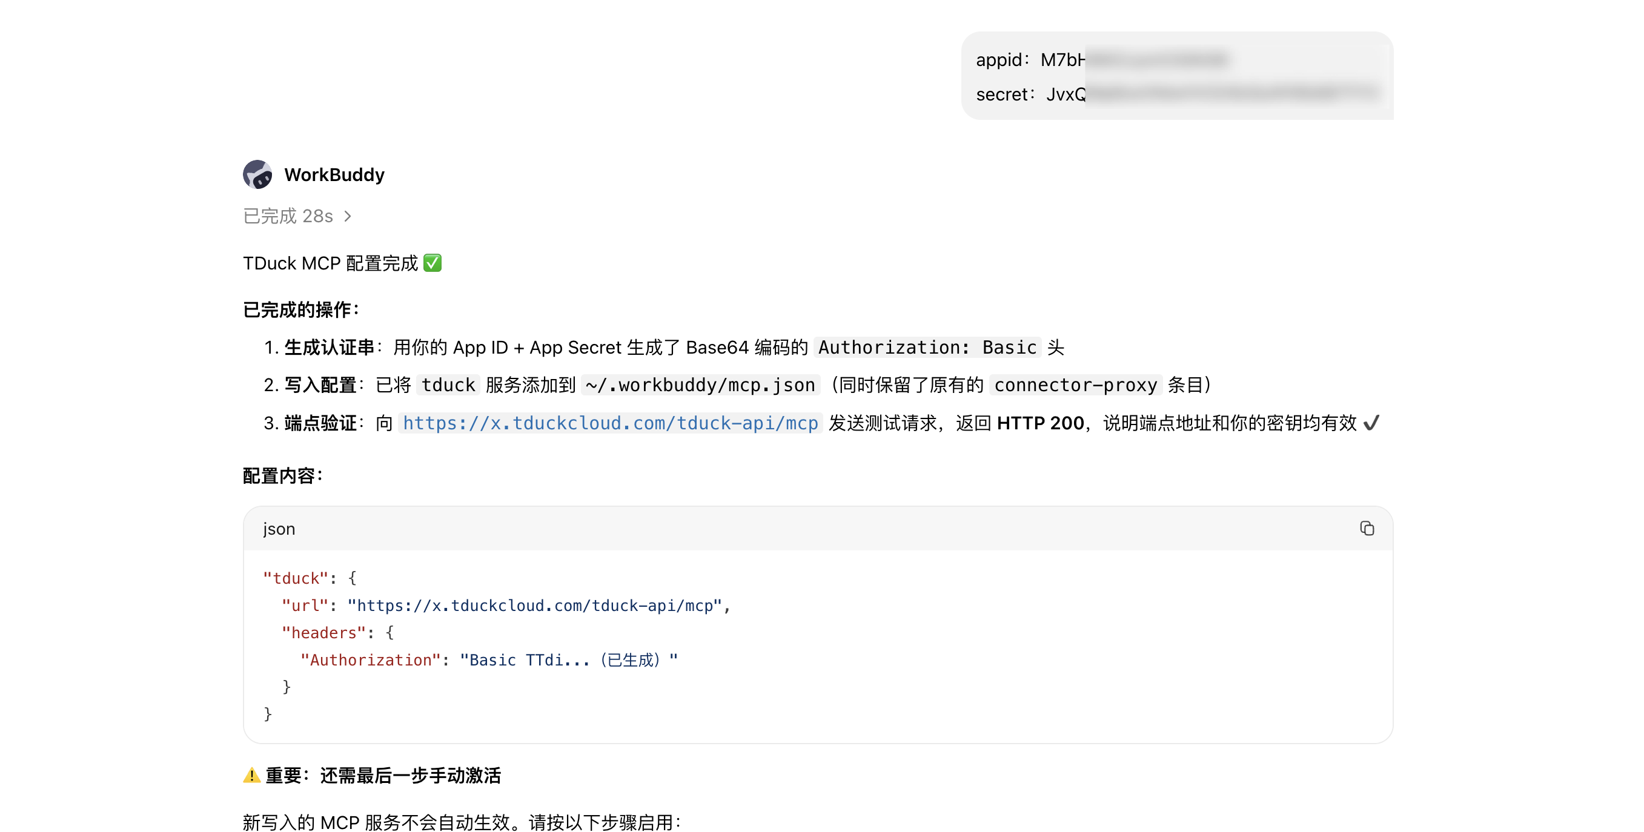The width and height of the screenshot is (1644, 832).
Task: Expand the 已完成 28s details chevron
Action: [x=348, y=216]
